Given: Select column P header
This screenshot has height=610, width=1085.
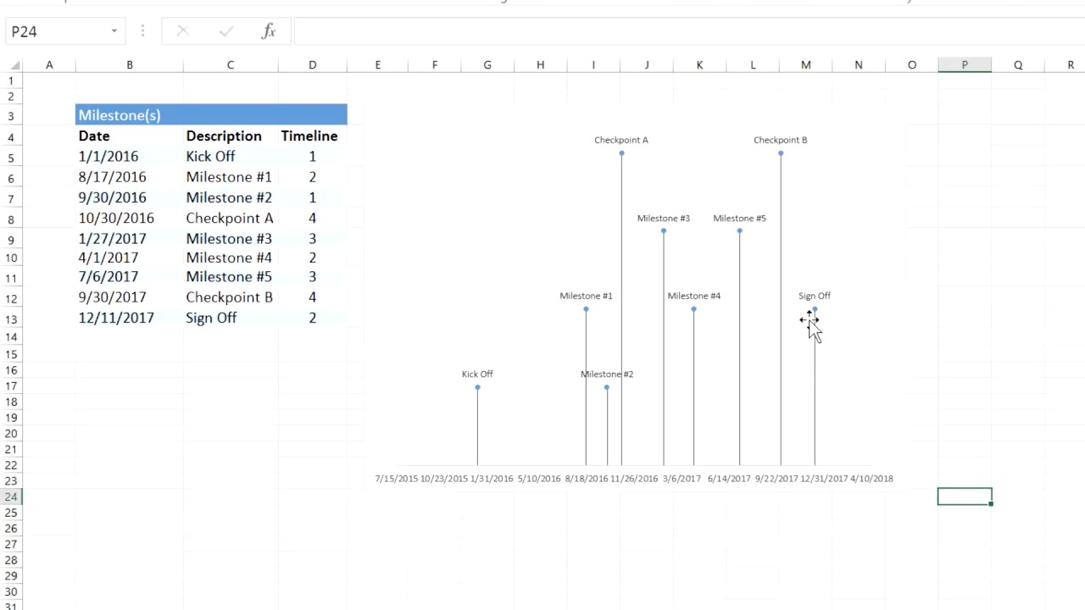Looking at the screenshot, I should (x=965, y=64).
